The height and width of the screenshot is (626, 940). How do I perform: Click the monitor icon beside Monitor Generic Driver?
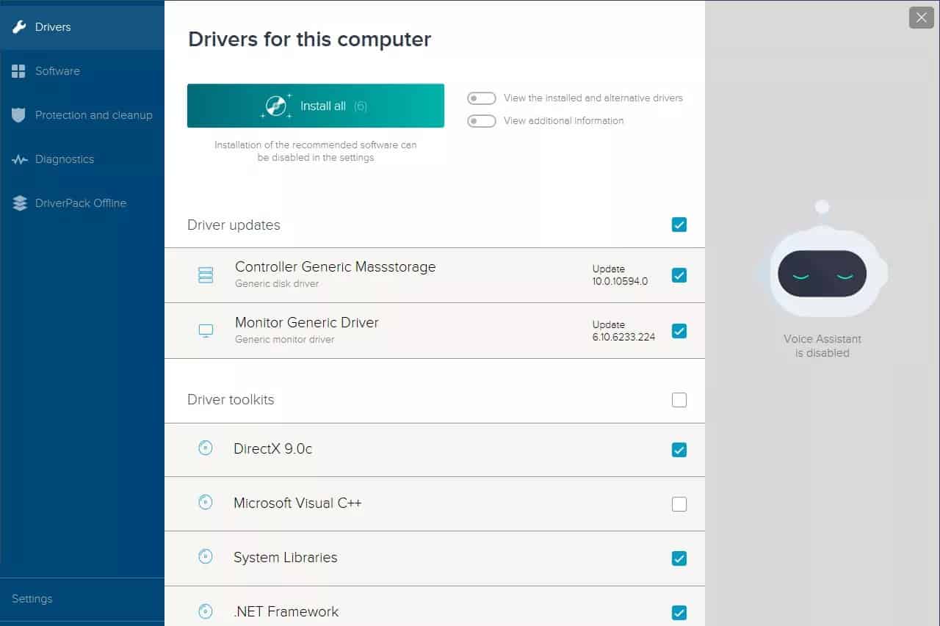tap(205, 330)
